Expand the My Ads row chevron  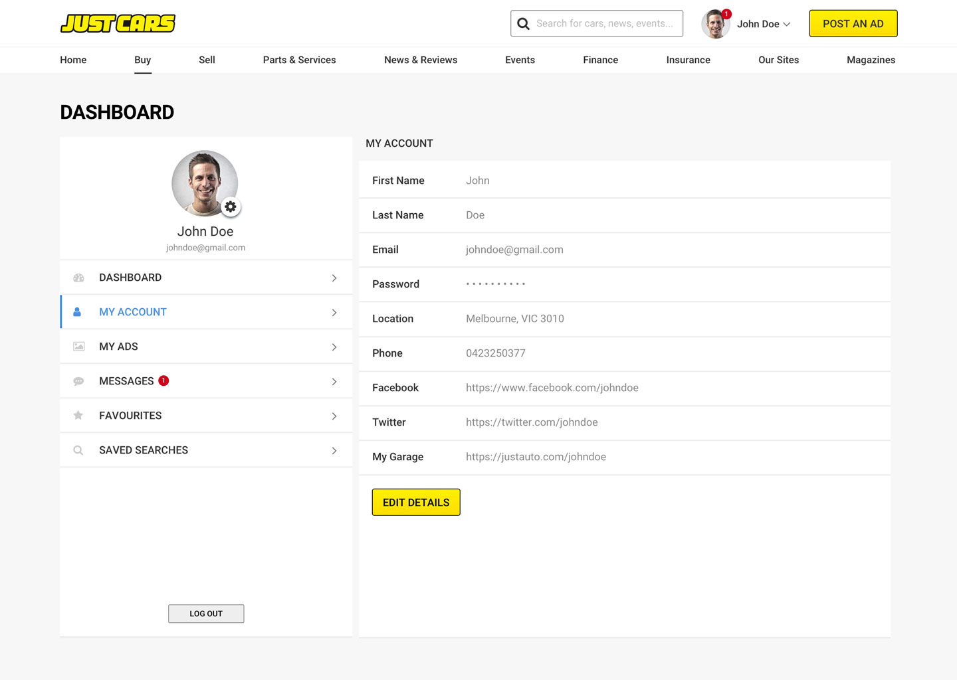click(x=334, y=347)
